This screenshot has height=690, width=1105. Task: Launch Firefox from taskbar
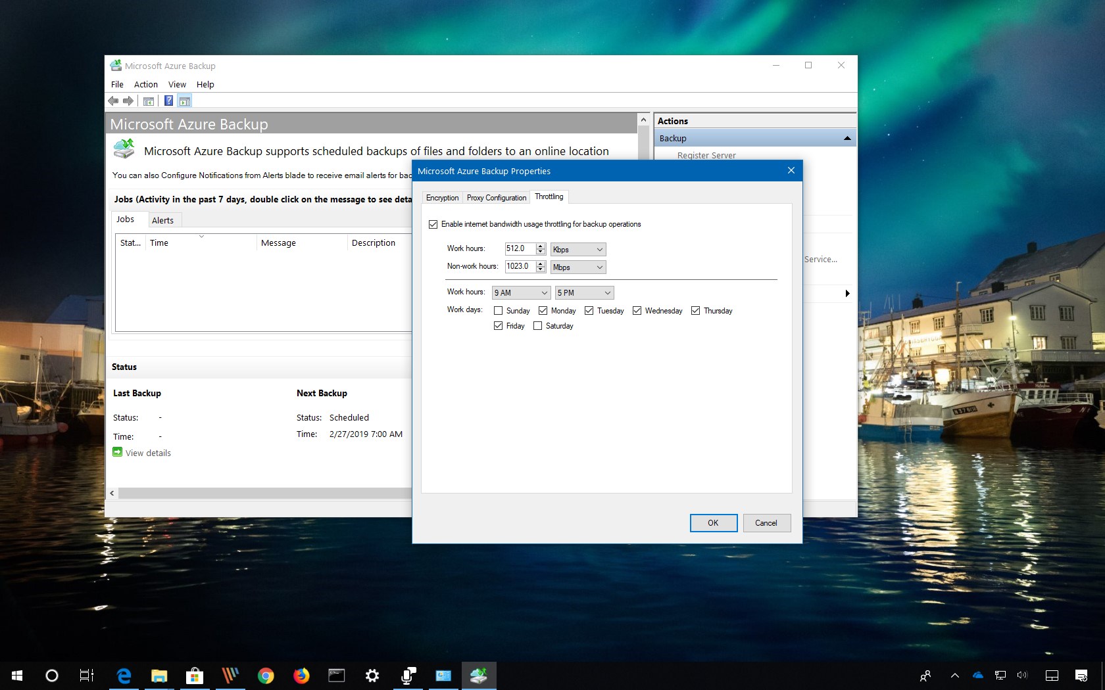(301, 675)
